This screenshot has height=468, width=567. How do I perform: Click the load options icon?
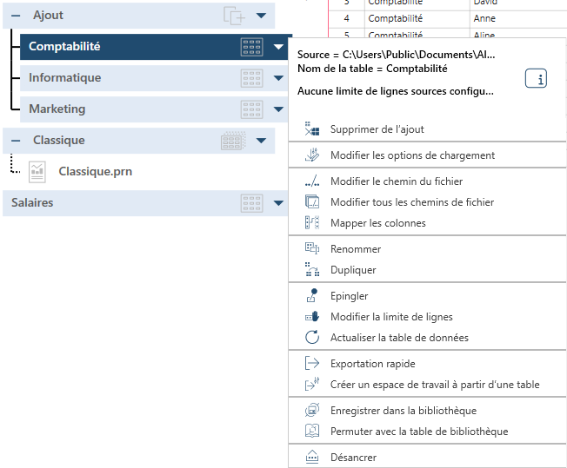312,155
